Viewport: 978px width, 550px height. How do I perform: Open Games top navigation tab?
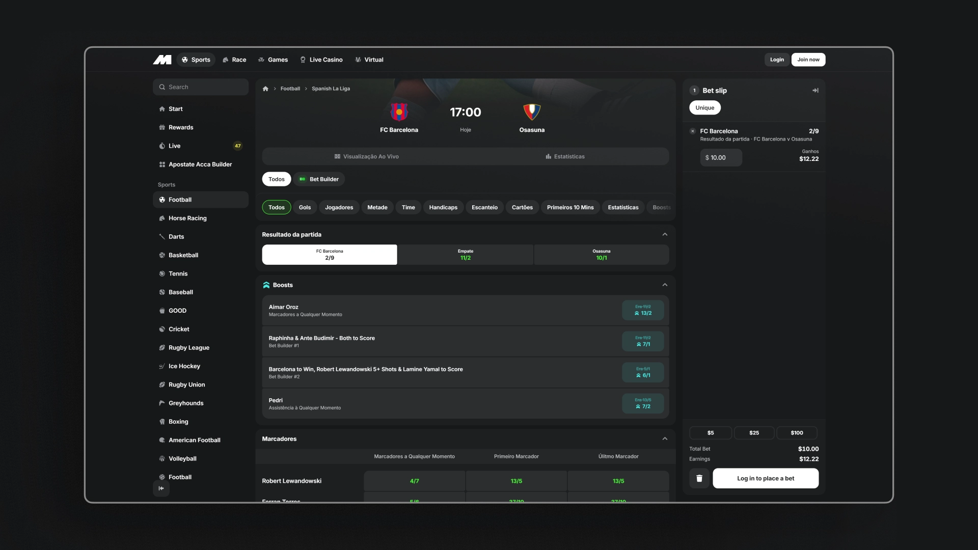pos(273,60)
